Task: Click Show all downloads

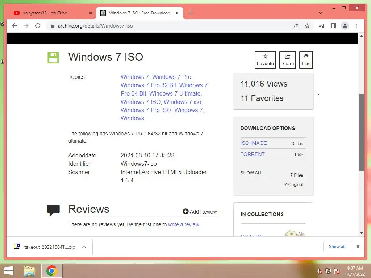Action: pyautogui.click(x=337, y=247)
